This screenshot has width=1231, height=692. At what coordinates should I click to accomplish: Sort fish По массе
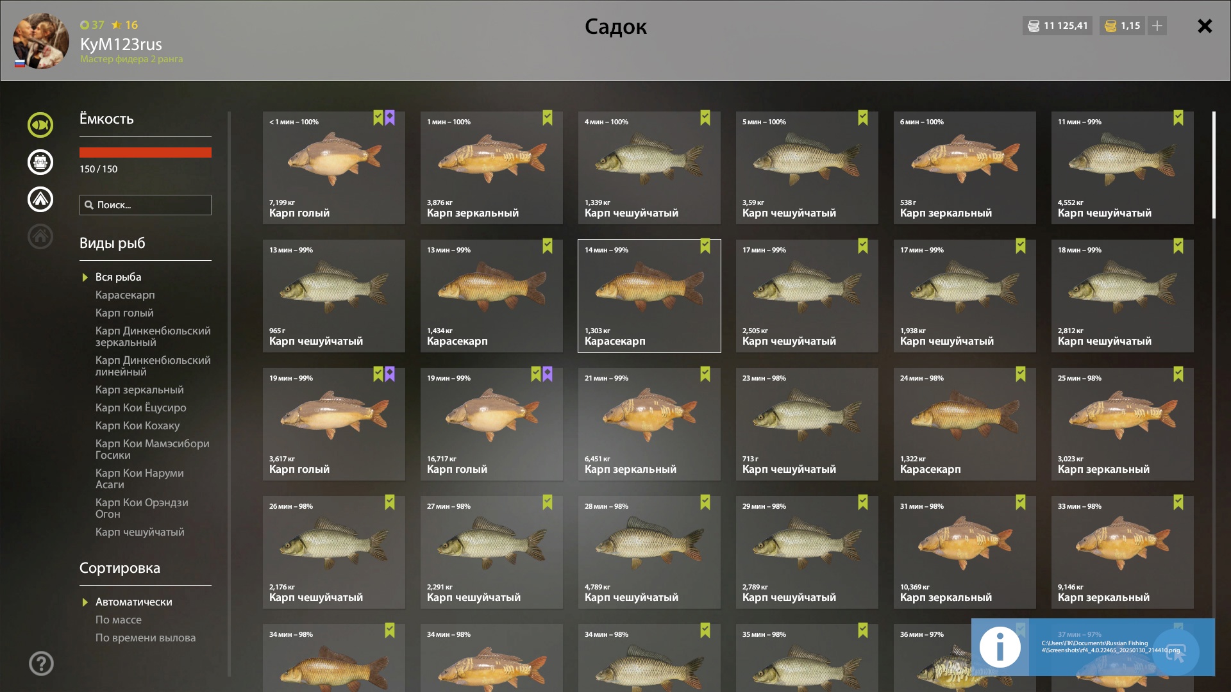tap(119, 620)
